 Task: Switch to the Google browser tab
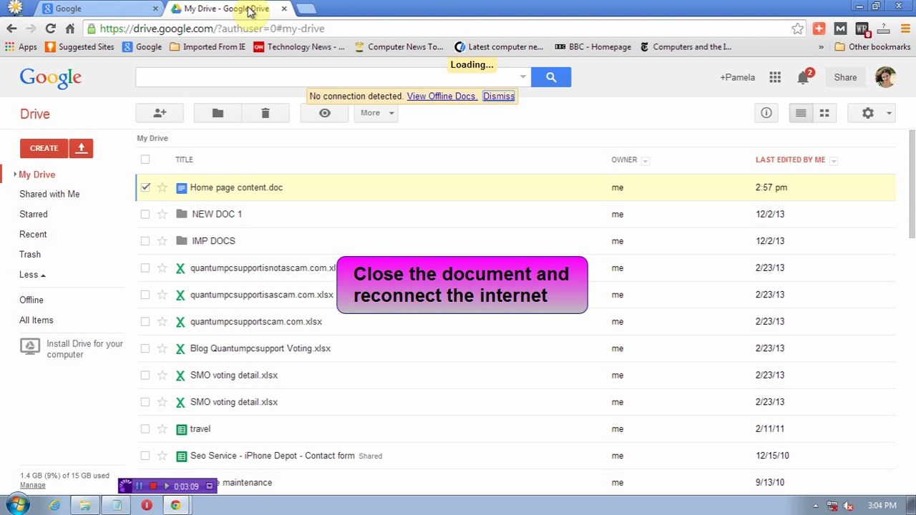[x=101, y=9]
